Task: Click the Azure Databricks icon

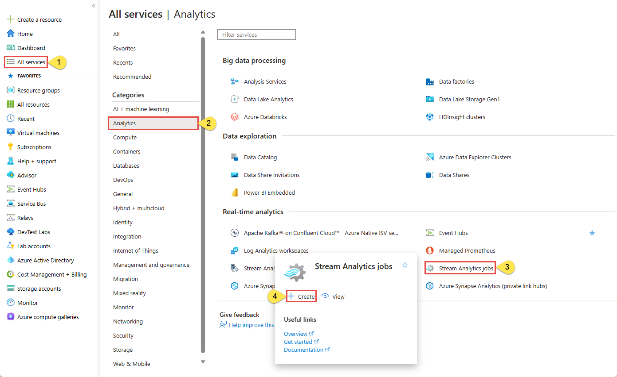Action: (x=235, y=117)
